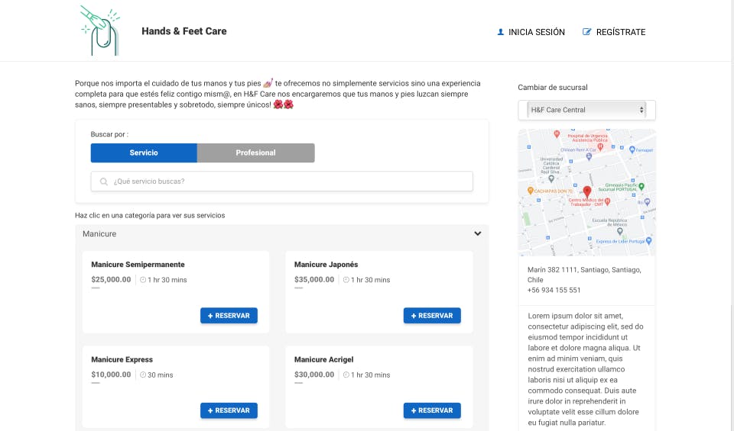Screen dimensions: 734x431
Task: Open the Inicia Sesión menu link
Action: pyautogui.click(x=536, y=32)
